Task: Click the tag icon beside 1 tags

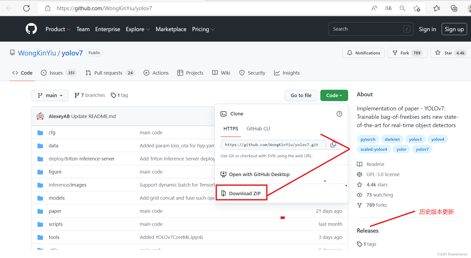Action: tap(359, 244)
